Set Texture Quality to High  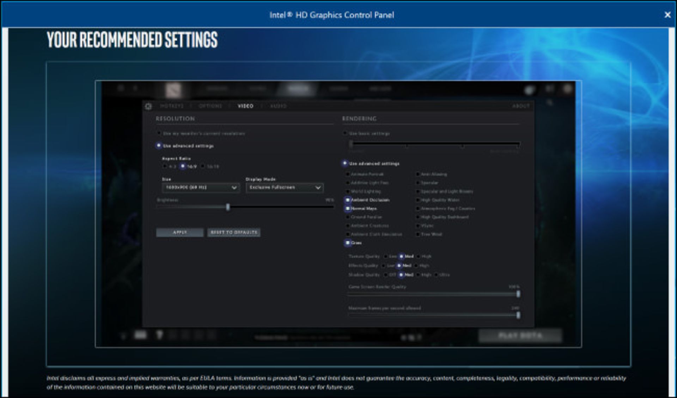(x=419, y=256)
